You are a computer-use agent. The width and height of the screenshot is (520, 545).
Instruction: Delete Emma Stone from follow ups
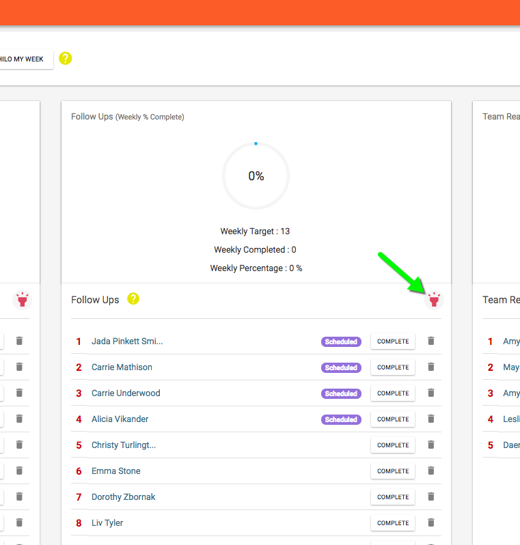[430, 471]
